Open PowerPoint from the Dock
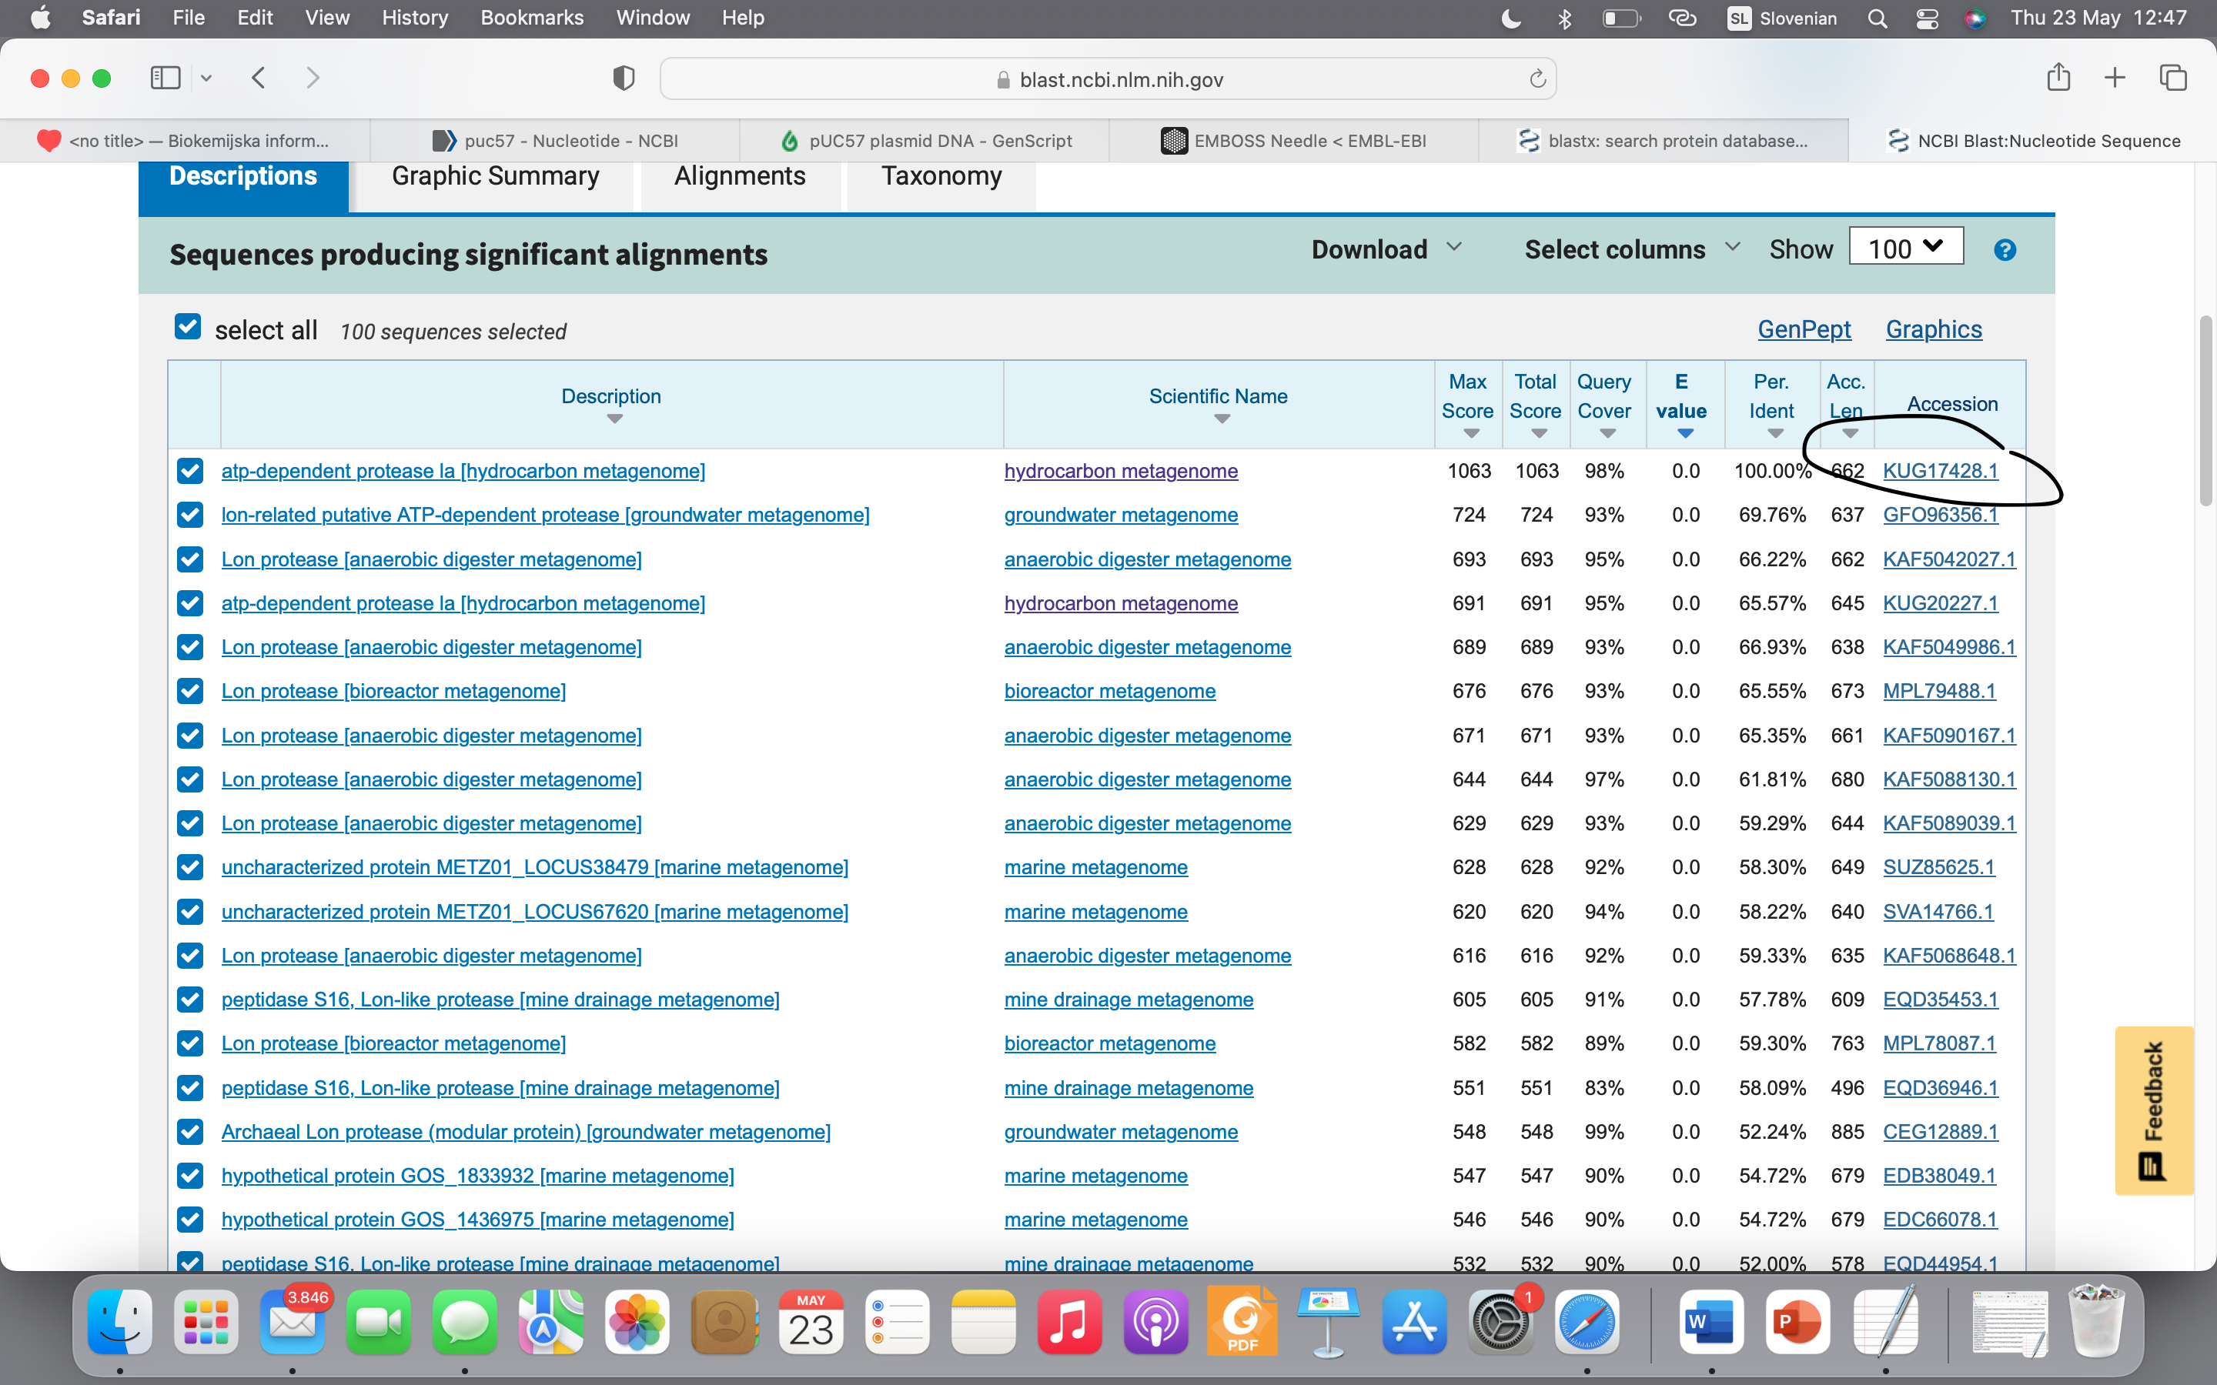The width and height of the screenshot is (2217, 1385). 1797,1322
